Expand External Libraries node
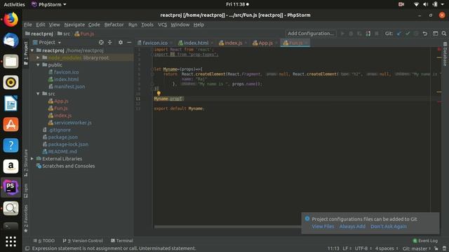The image size is (449, 252). [x=32, y=159]
